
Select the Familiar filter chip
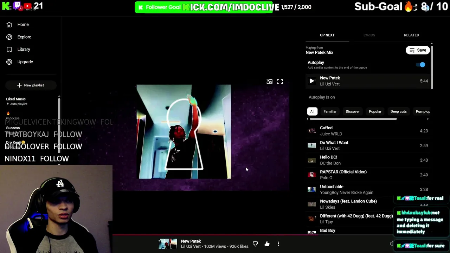[330, 111]
